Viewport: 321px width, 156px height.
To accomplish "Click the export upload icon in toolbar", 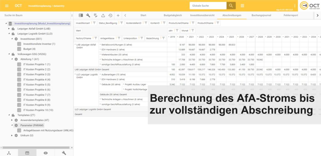I will [x=103, y=15].
